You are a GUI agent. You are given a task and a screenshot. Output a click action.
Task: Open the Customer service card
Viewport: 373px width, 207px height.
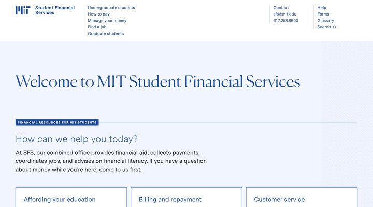(x=279, y=199)
